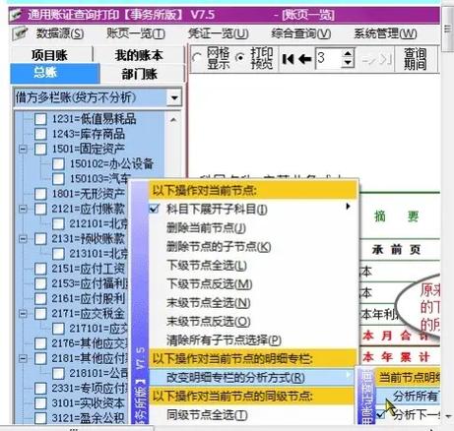The height and width of the screenshot is (431, 454).
Task: Collapse the 1501=固定资产 tree node
Action: [x=23, y=149]
